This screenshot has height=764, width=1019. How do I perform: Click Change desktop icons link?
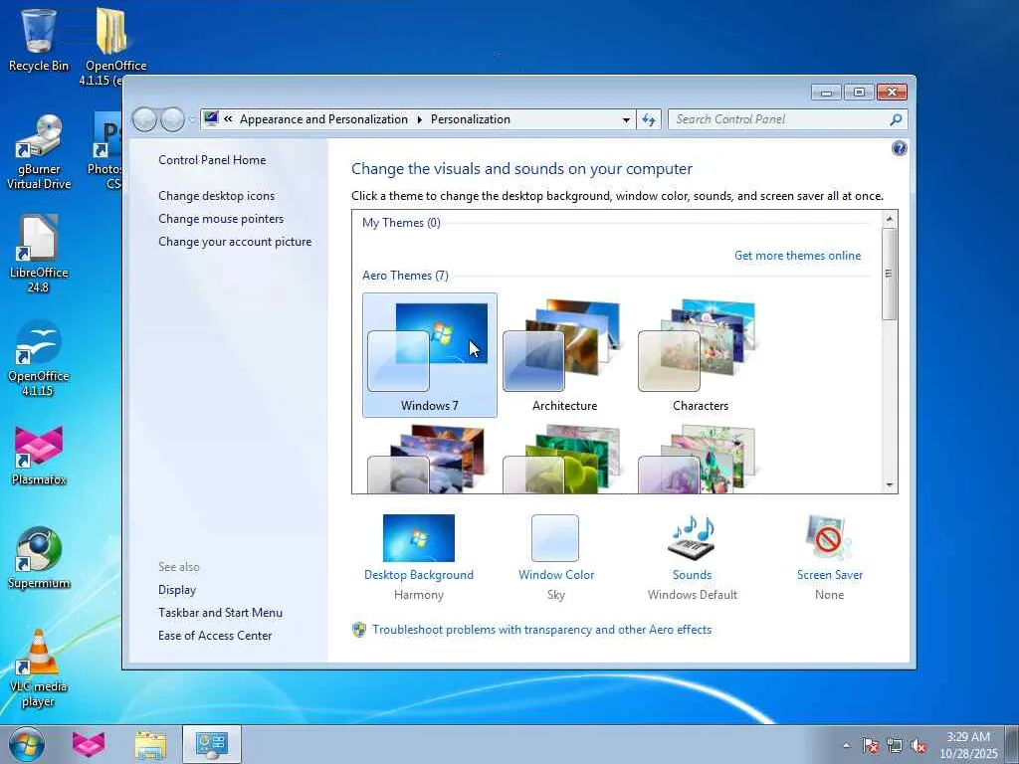(x=216, y=196)
